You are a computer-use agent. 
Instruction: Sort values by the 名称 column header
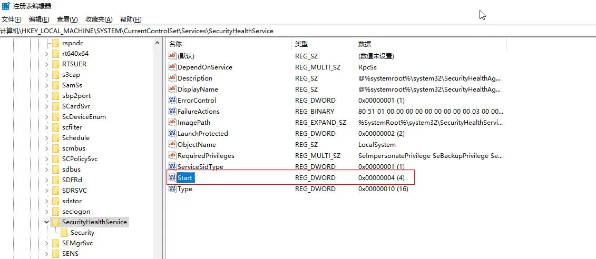(x=175, y=44)
